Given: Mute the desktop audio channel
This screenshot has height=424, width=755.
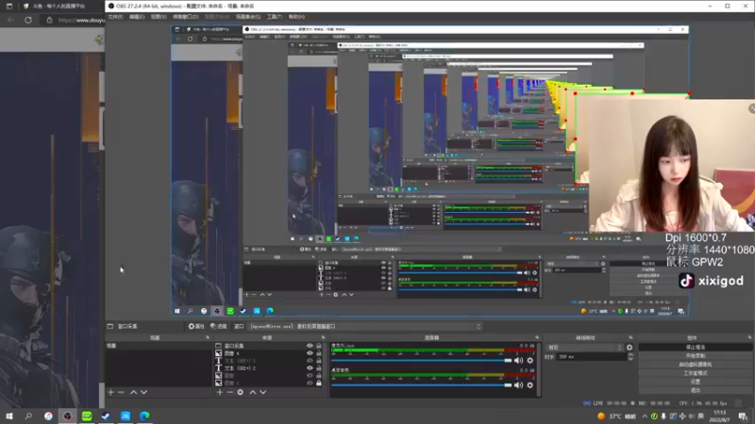Looking at the screenshot, I should click(518, 385).
